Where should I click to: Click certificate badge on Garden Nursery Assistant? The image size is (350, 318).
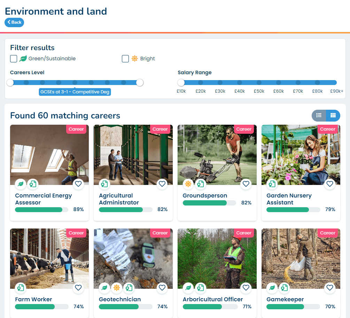272,184
